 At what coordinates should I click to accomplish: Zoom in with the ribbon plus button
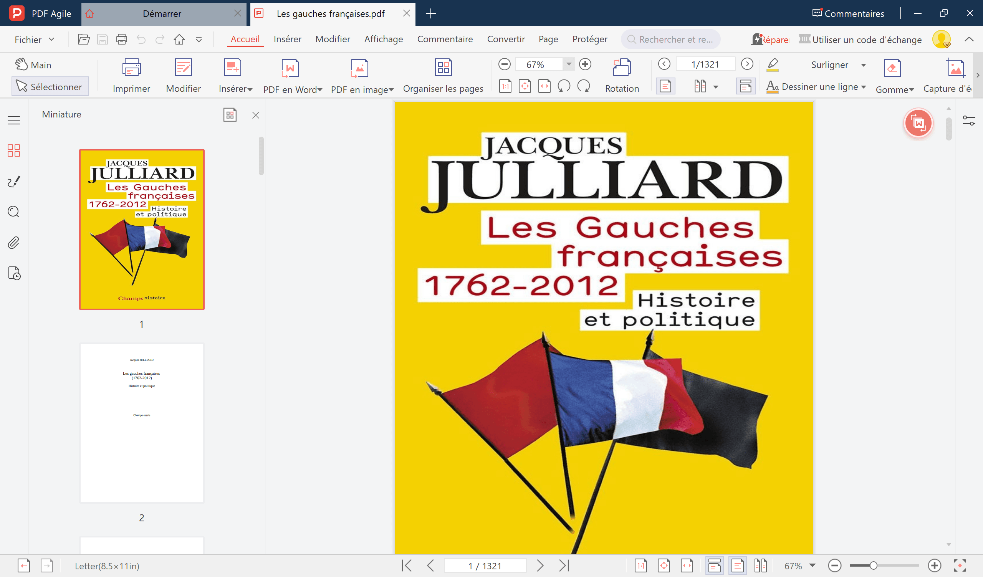(x=585, y=64)
